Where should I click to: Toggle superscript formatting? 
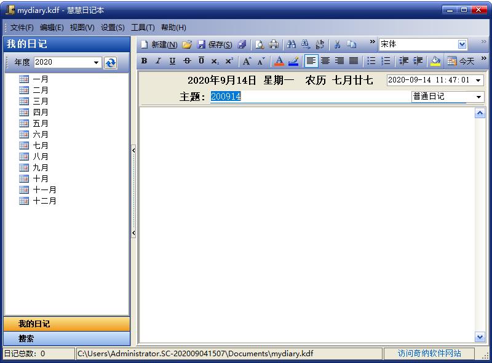229,61
